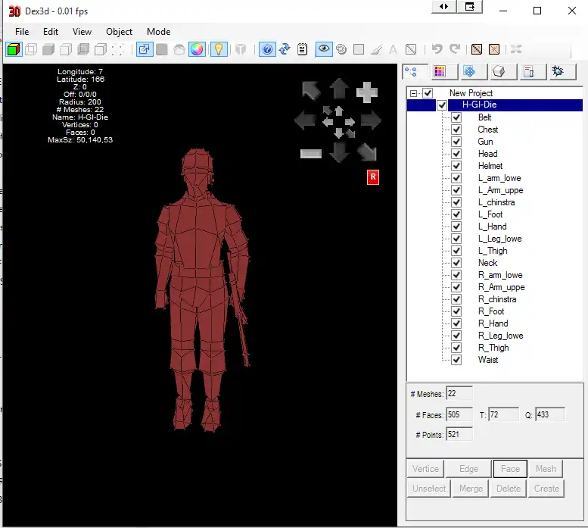Select the colored solid cube render mode
This screenshot has width=588, height=528.
coord(14,49)
